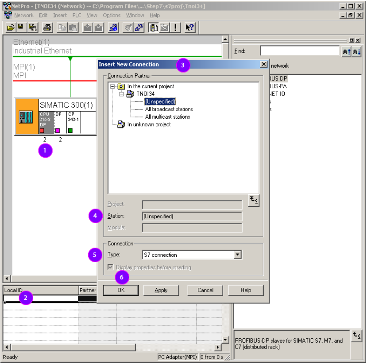Click the TNOI34 project icon in the tree
367x364 pixels.
[x=130, y=94]
